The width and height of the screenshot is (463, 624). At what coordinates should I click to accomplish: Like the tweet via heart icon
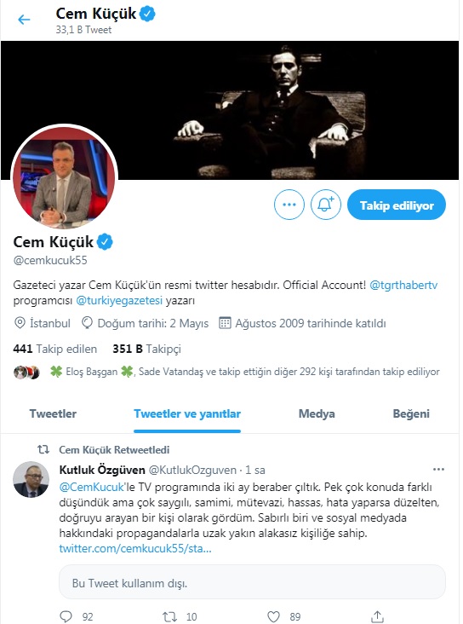click(273, 616)
